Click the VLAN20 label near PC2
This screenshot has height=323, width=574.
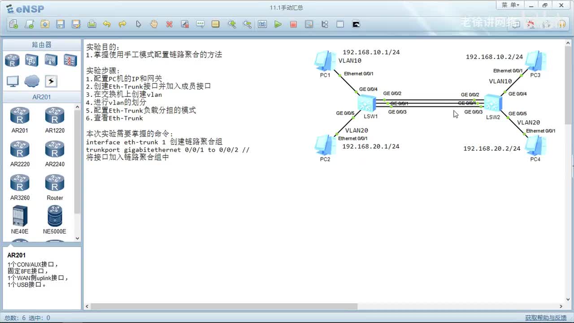point(357,131)
